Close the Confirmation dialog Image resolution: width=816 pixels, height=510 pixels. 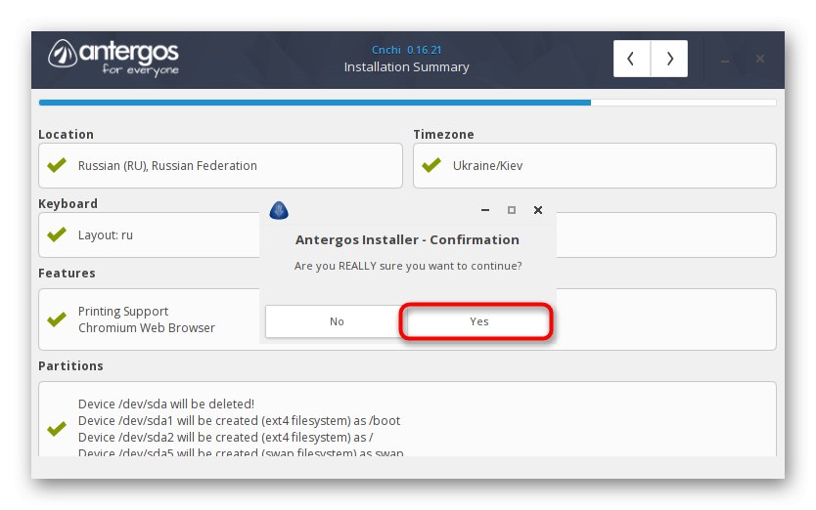[538, 210]
